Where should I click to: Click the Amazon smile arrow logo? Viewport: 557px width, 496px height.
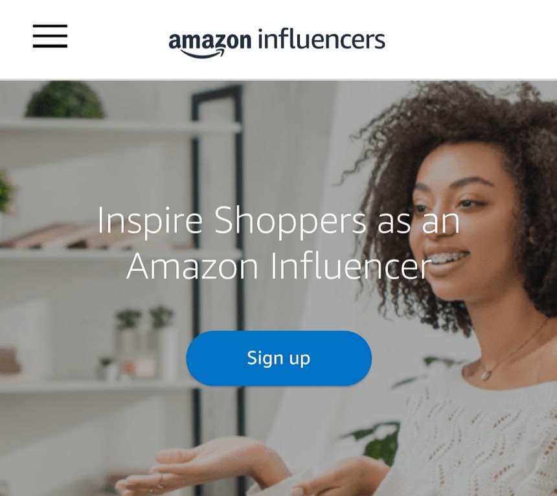coord(203,54)
